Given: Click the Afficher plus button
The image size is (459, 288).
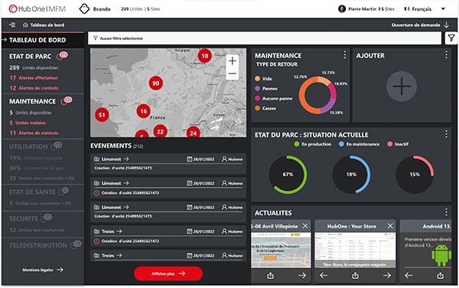Looking at the screenshot, I should (x=168, y=273).
